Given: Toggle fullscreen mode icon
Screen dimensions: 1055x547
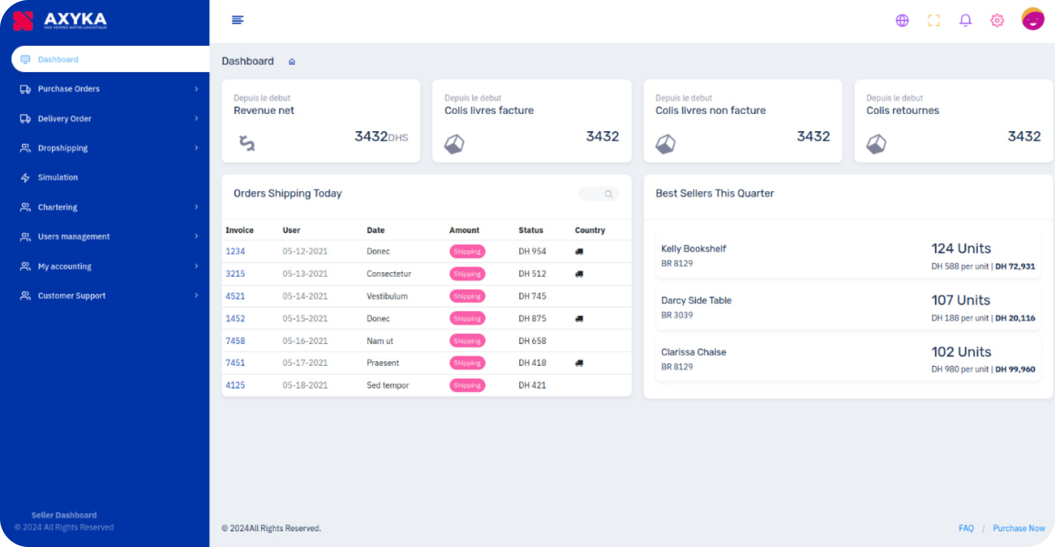Looking at the screenshot, I should pos(933,20).
